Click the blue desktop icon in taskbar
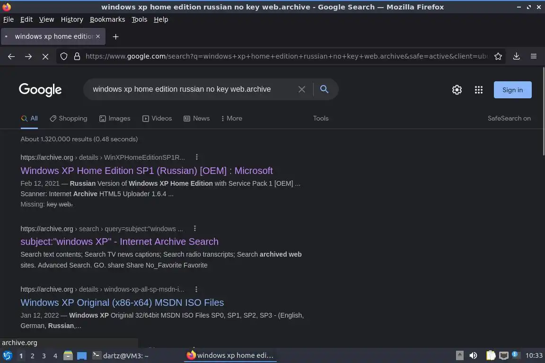This screenshot has height=363, width=545. pos(82,356)
